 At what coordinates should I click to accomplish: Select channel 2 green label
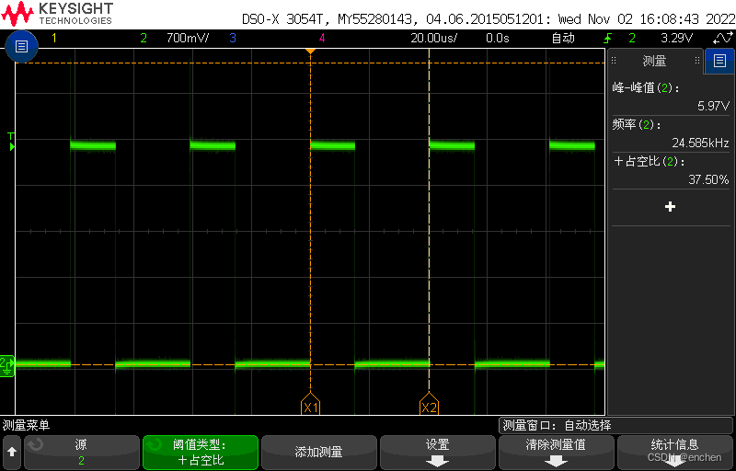144,38
